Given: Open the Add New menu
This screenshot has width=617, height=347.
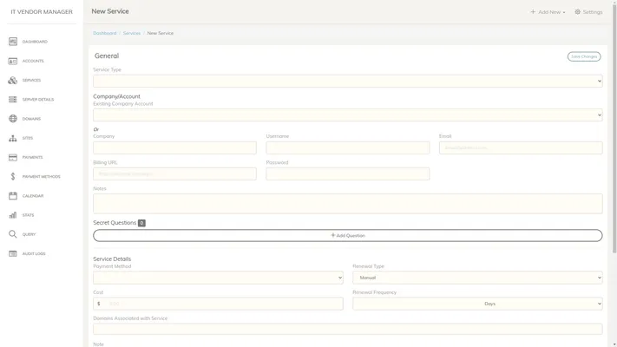Looking at the screenshot, I should coord(548,12).
